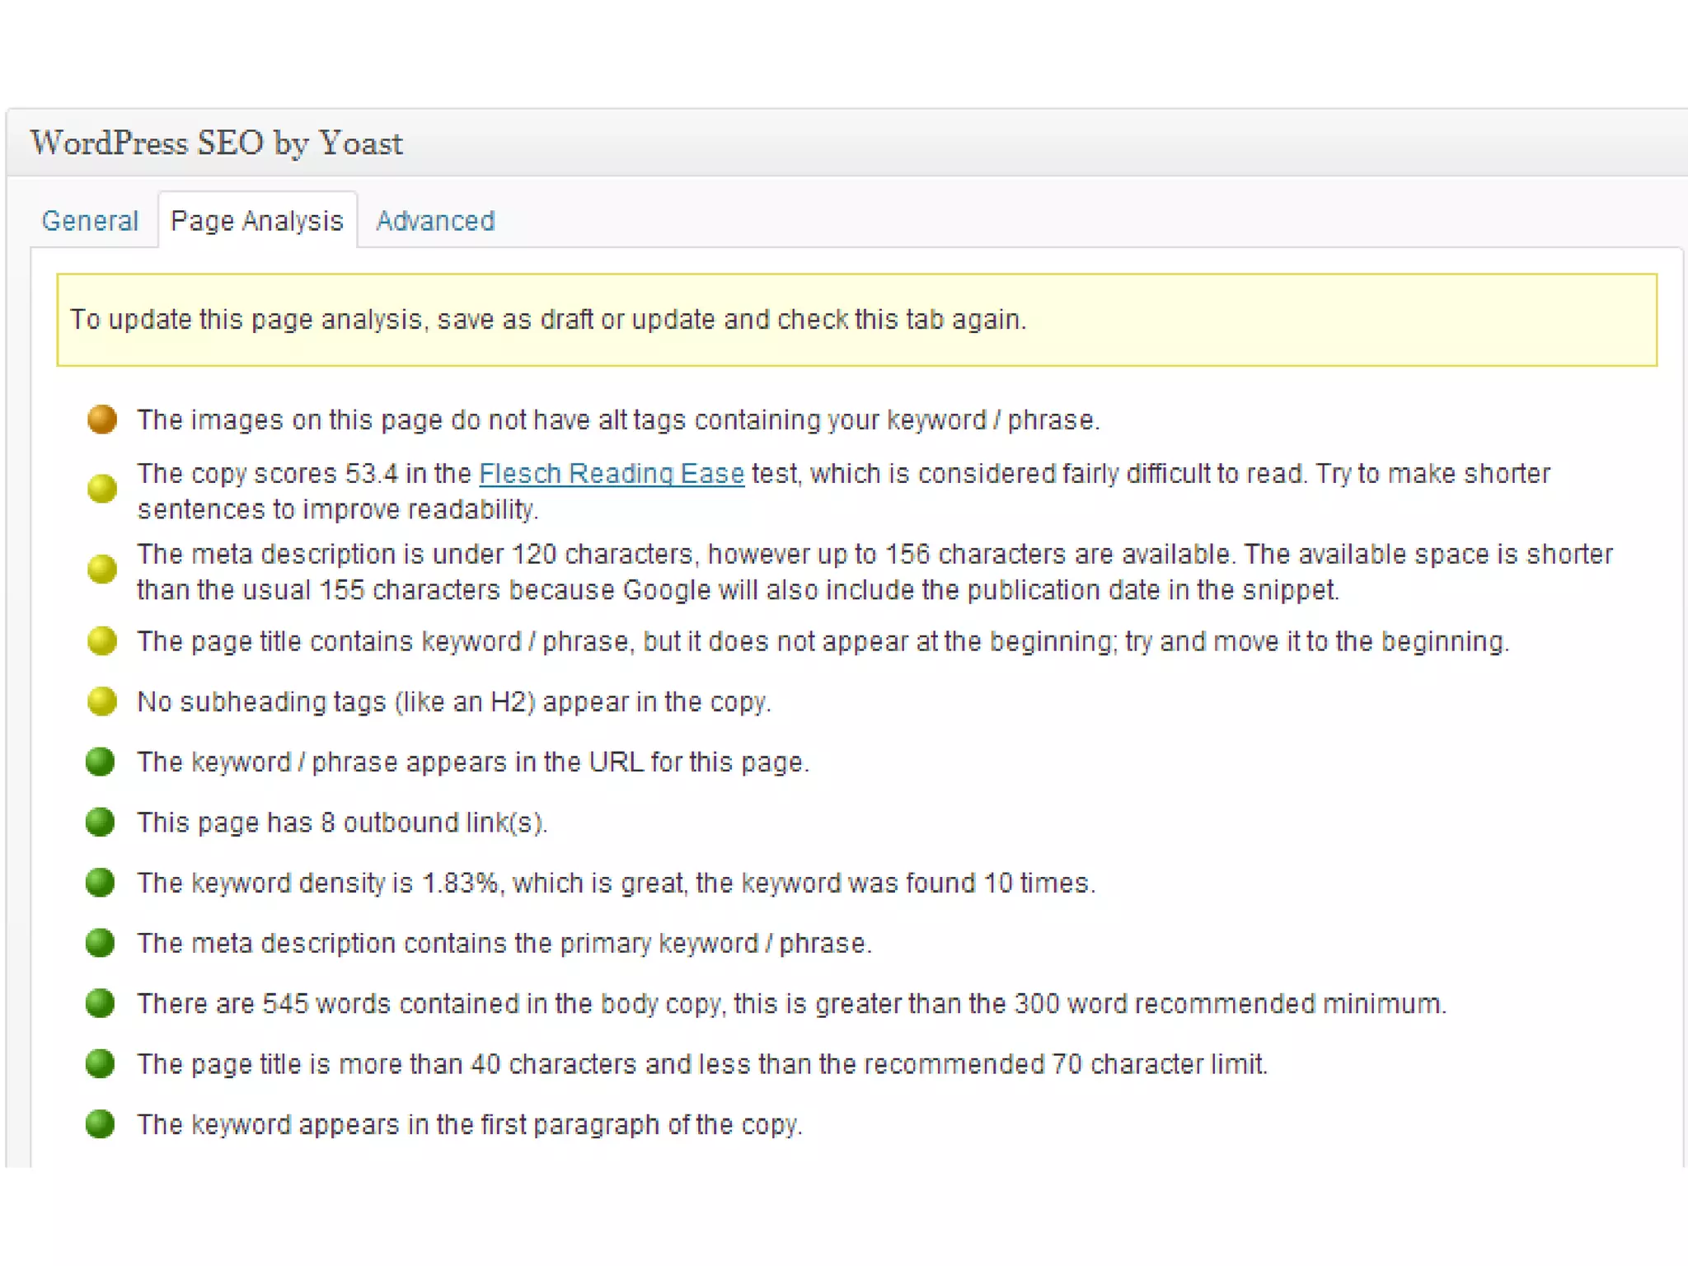Click green dot for page title length
1688x1266 pixels.
100,1063
